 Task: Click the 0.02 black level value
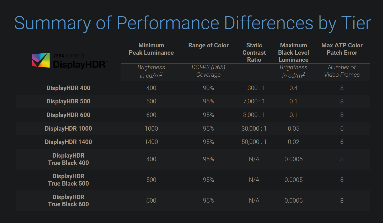coord(294,142)
